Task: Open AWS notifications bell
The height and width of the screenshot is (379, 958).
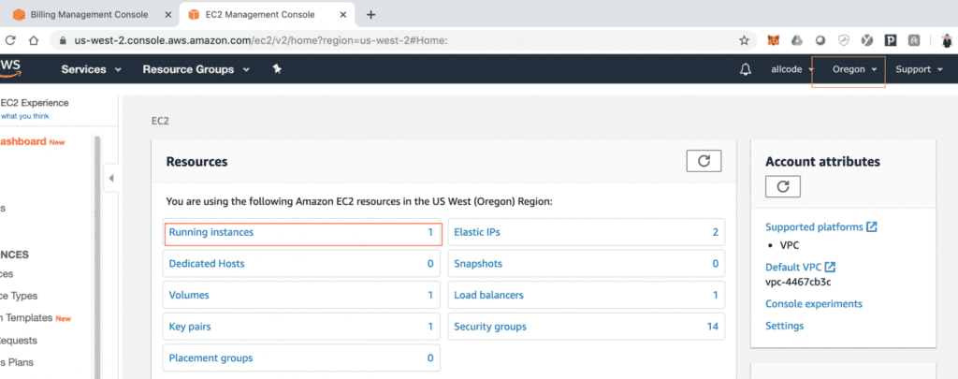Action: (746, 69)
